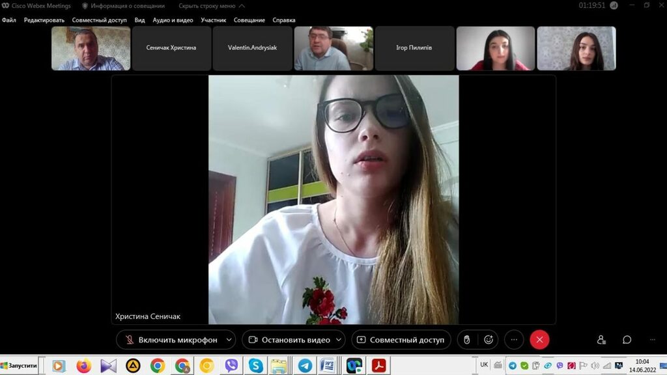
Task: Unmute with the Включить микрофон button
Action: click(x=169, y=340)
